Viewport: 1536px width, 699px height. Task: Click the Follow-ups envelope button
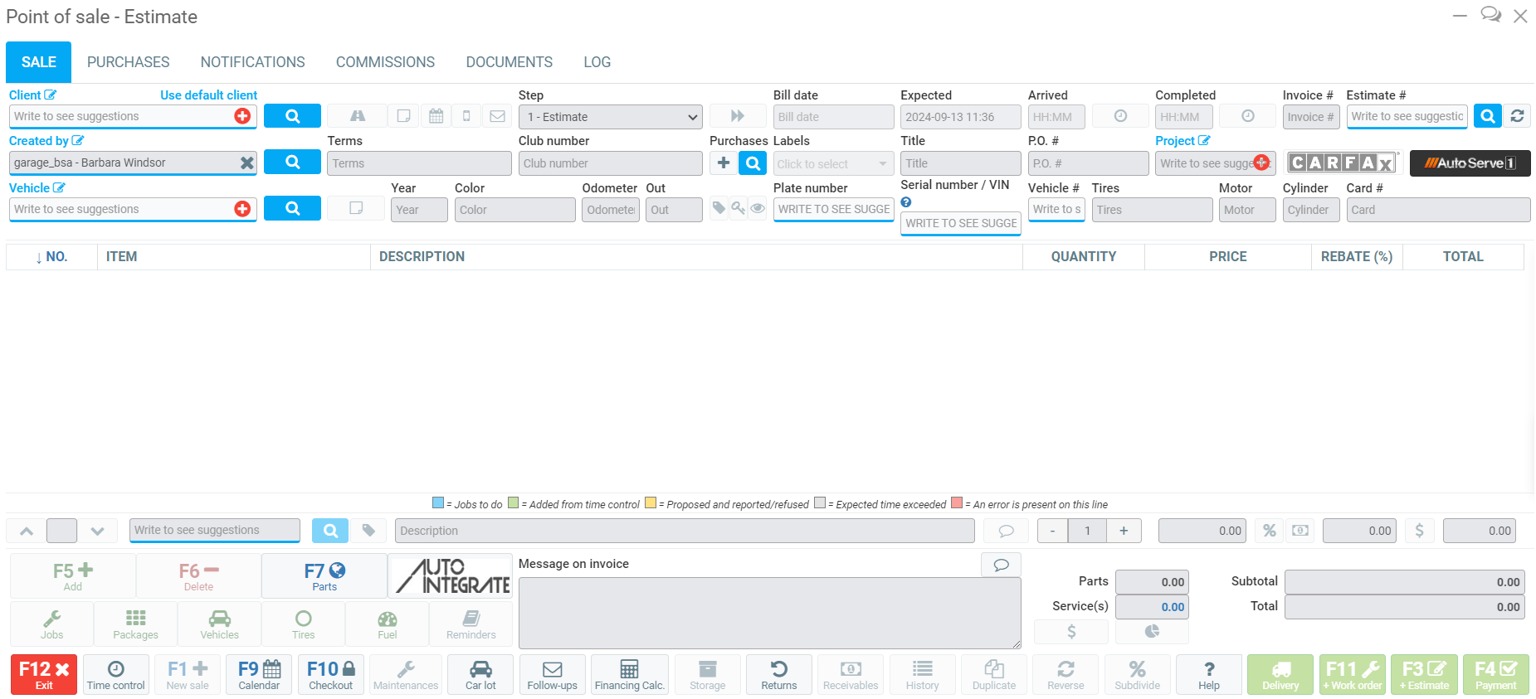click(552, 675)
